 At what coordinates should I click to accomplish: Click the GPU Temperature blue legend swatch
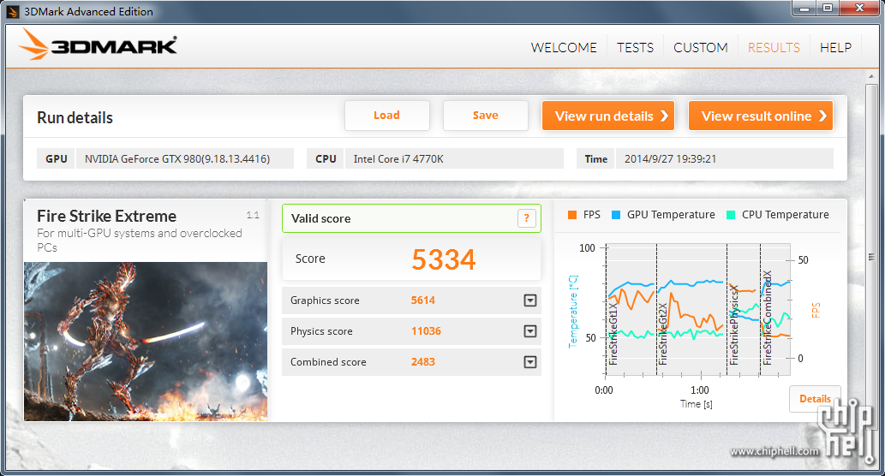(616, 215)
